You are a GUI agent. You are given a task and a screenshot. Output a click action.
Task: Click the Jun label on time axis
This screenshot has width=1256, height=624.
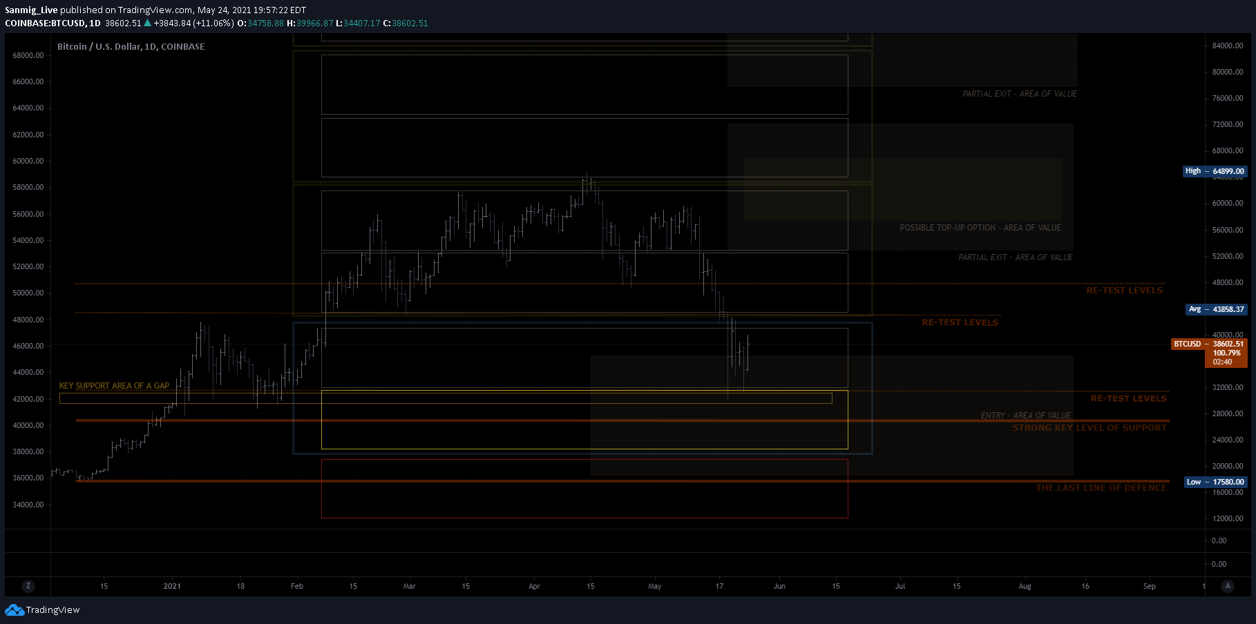(x=779, y=586)
